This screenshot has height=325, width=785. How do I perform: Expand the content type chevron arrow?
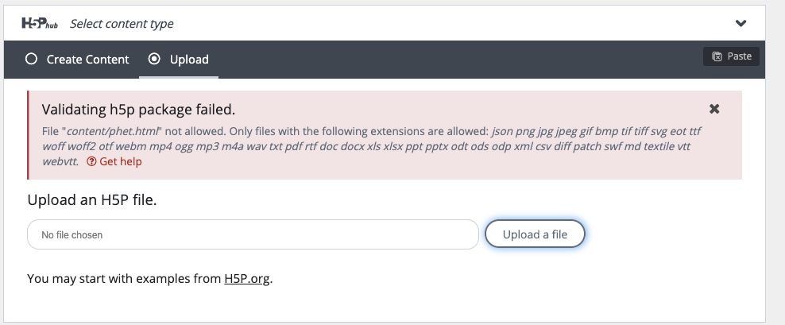741,23
